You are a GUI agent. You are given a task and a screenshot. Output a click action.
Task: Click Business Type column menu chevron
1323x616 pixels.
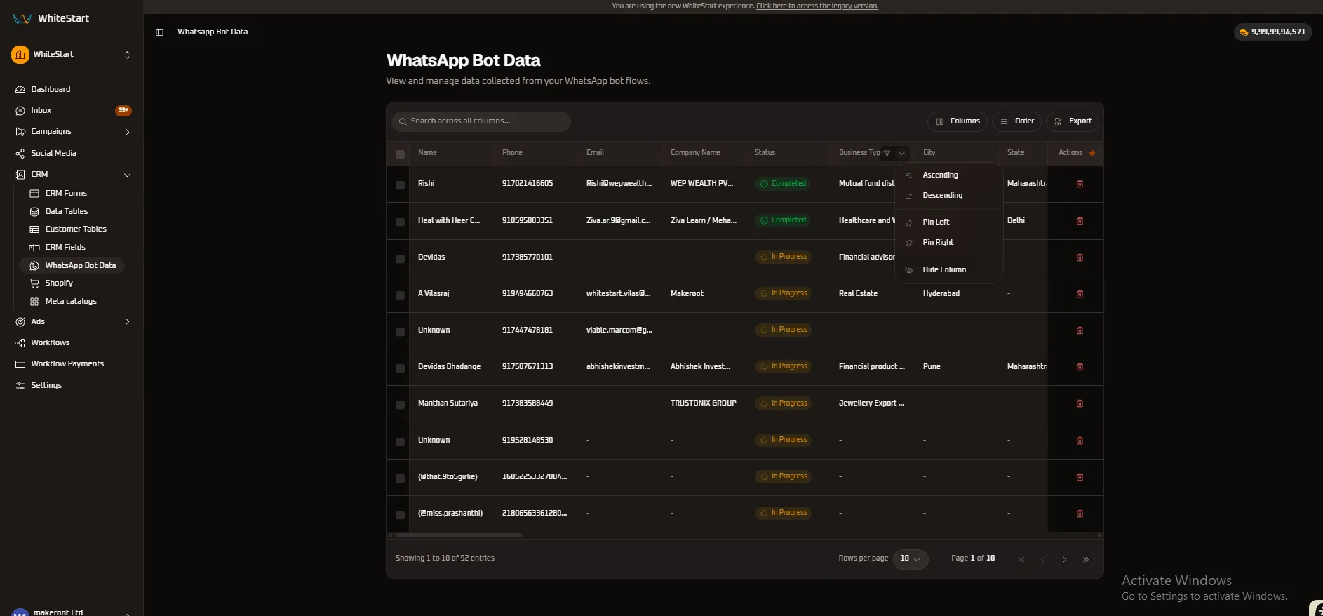tap(901, 154)
